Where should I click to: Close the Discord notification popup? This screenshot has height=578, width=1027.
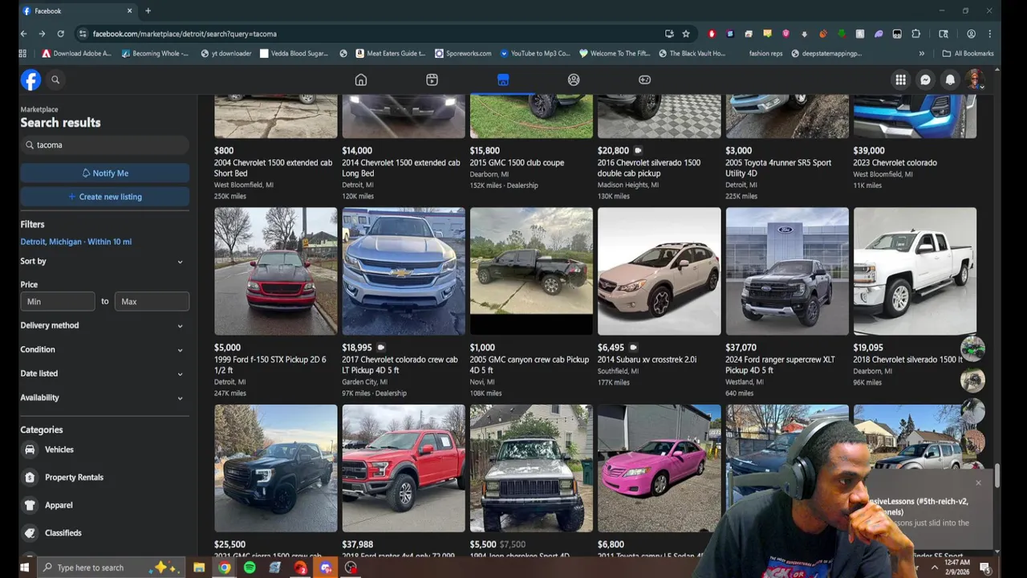[x=978, y=482]
